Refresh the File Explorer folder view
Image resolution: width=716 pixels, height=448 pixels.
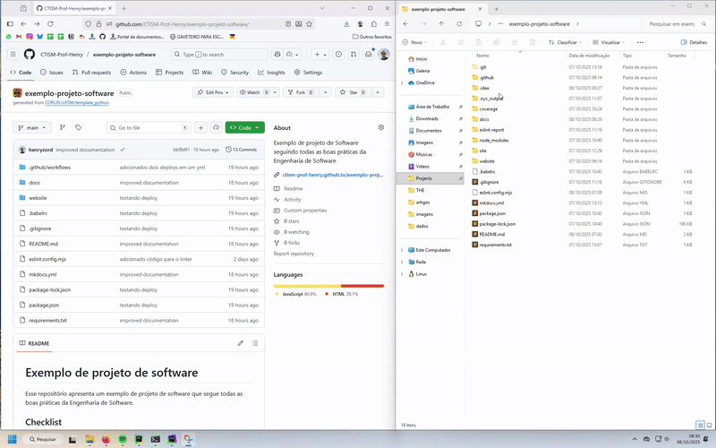[459, 23]
